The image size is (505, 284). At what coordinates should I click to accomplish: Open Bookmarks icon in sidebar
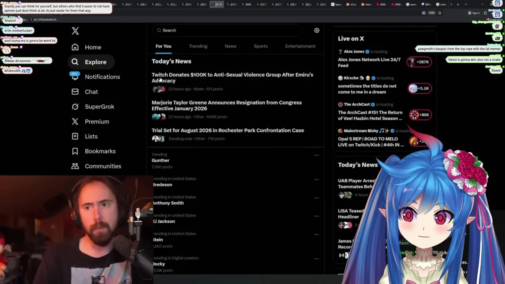coord(75,151)
